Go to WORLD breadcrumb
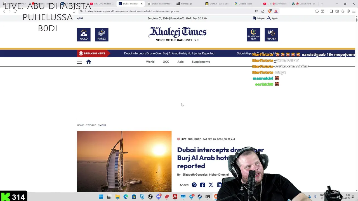 (92, 125)
